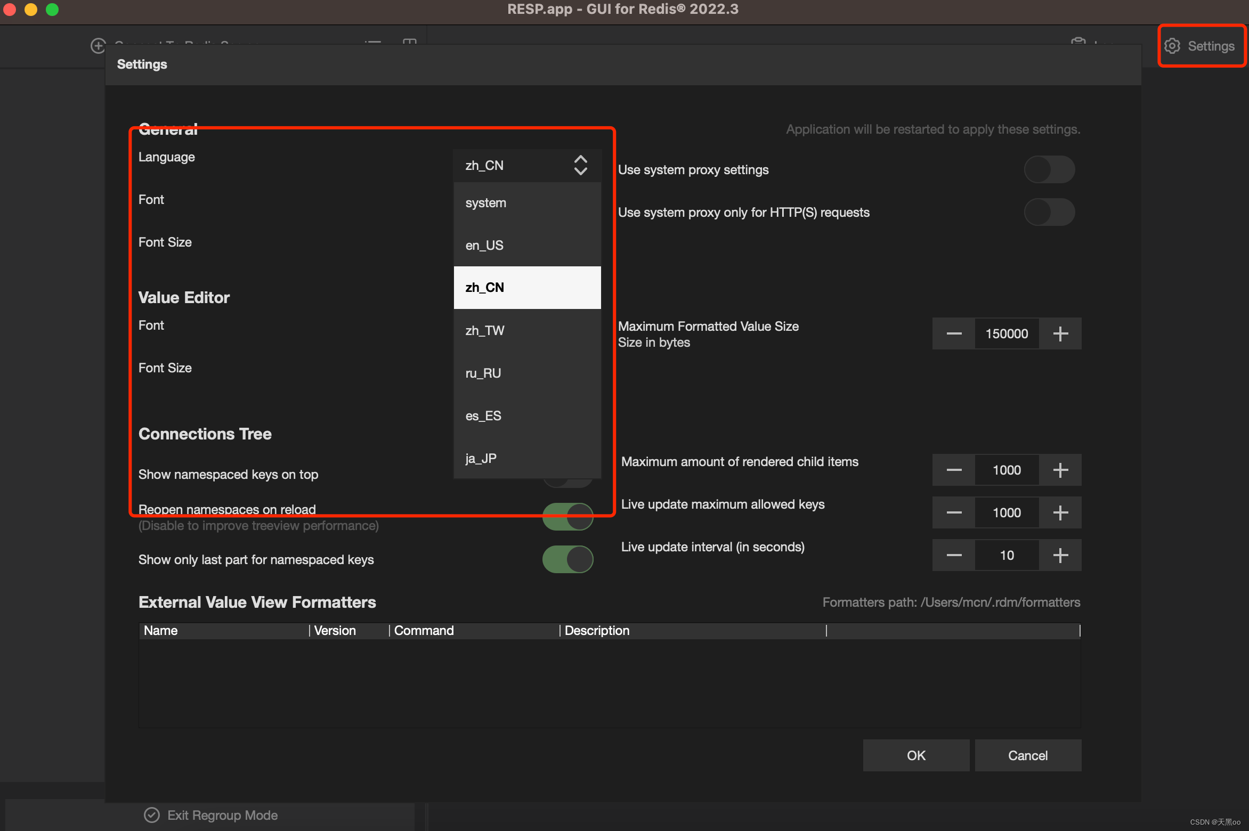Open the Language dropdown showing zh_CN
This screenshot has height=831, width=1249.
click(527, 165)
